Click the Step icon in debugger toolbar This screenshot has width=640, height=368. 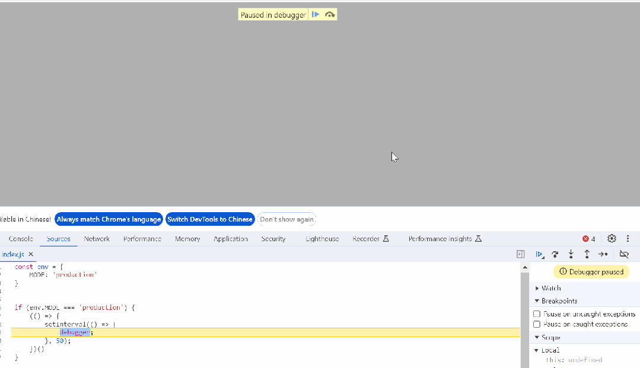coord(603,254)
